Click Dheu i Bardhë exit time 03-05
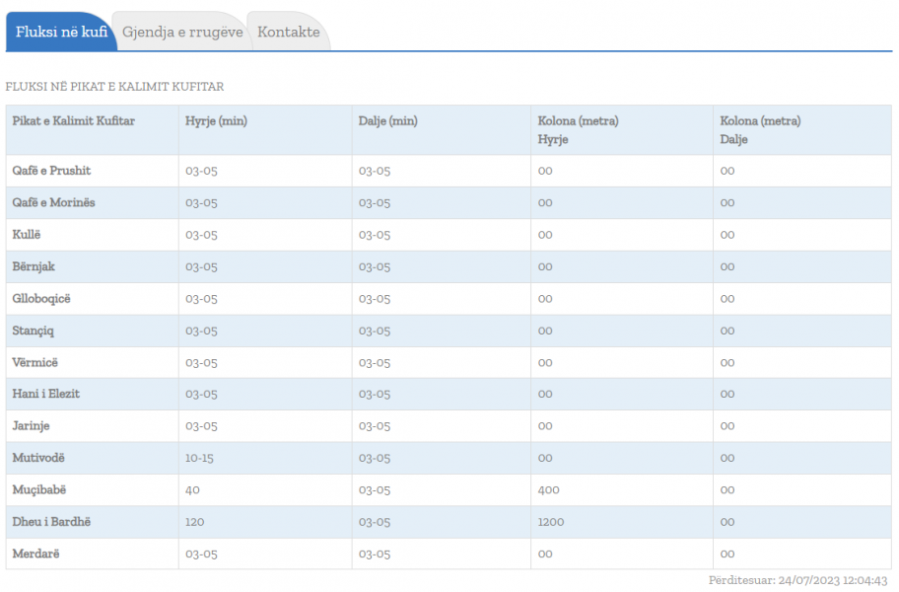This screenshot has width=899, height=592. click(375, 523)
